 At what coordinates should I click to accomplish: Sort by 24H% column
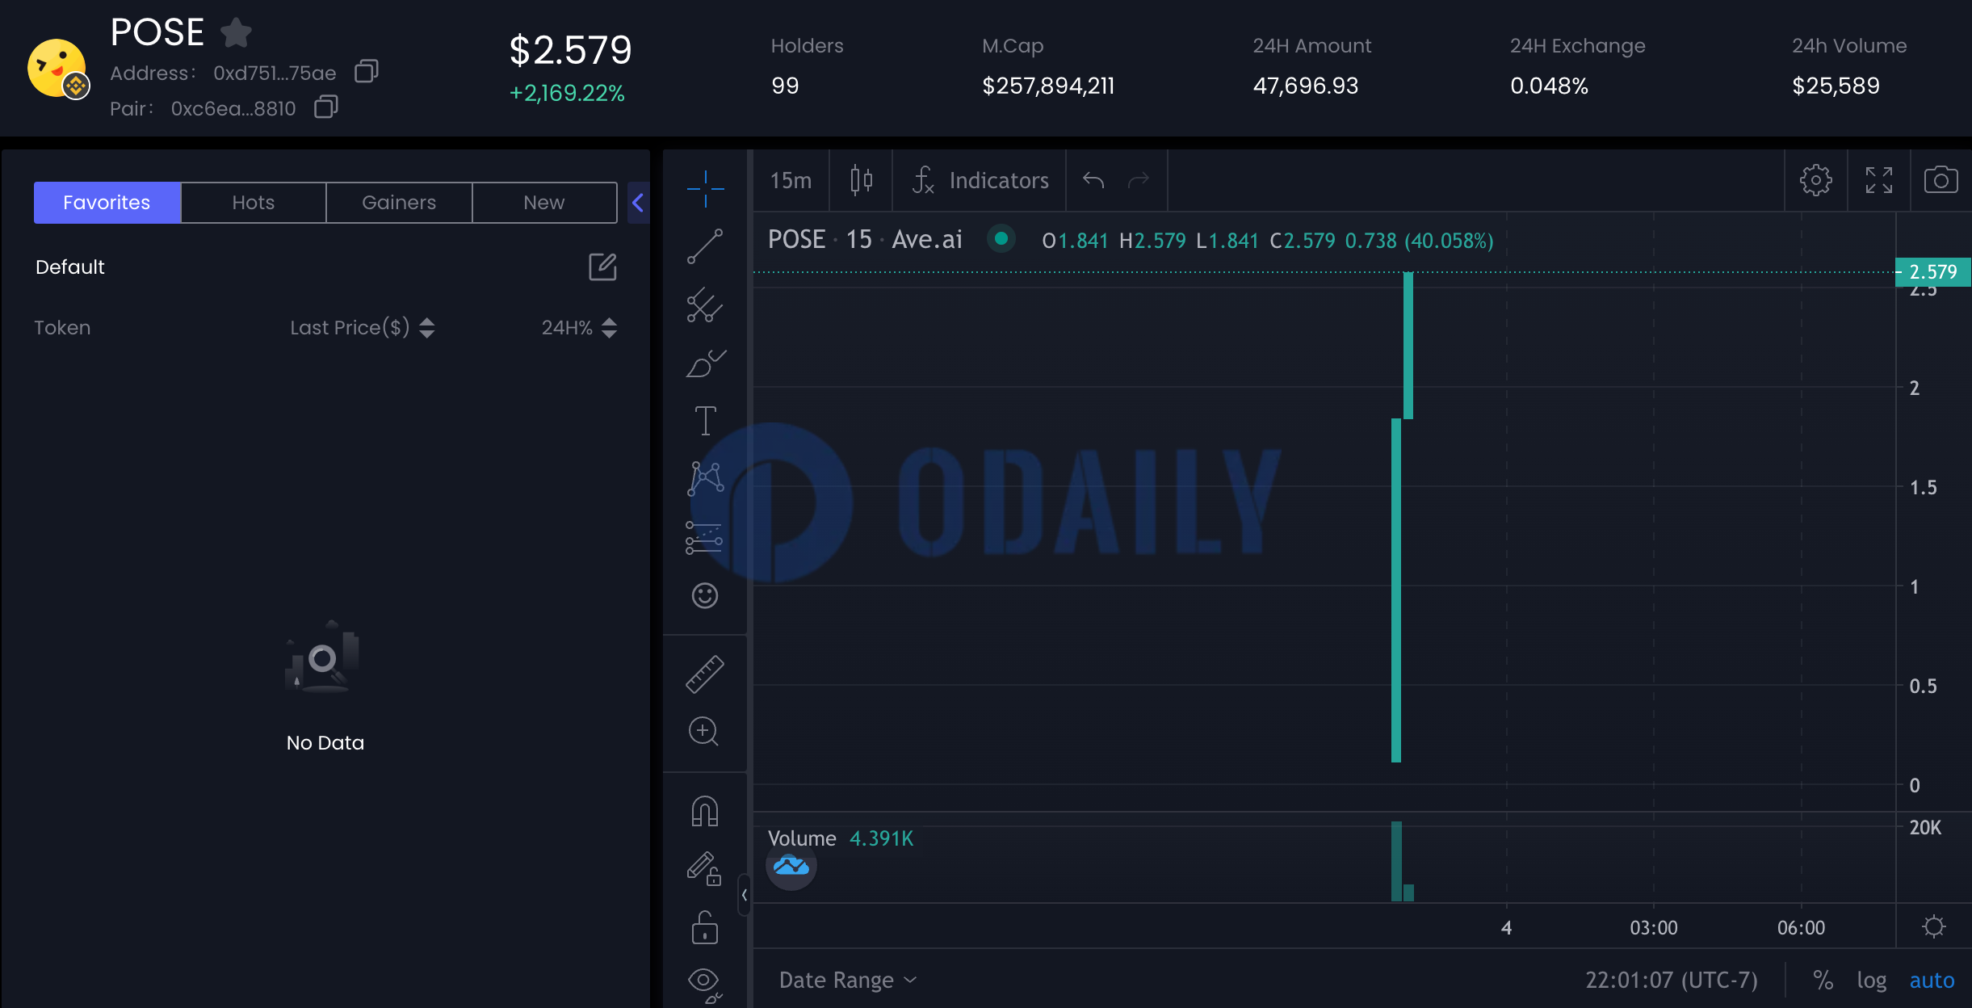point(579,327)
